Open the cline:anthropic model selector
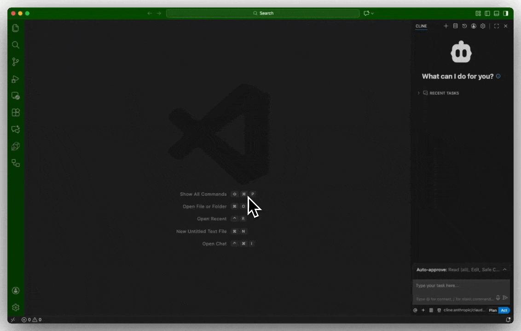The width and height of the screenshot is (521, 331). [464, 310]
